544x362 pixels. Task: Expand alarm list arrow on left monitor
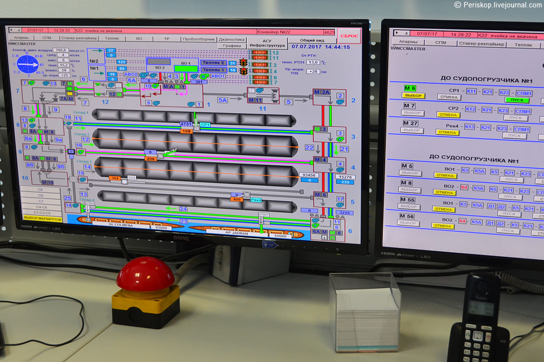tap(11, 30)
